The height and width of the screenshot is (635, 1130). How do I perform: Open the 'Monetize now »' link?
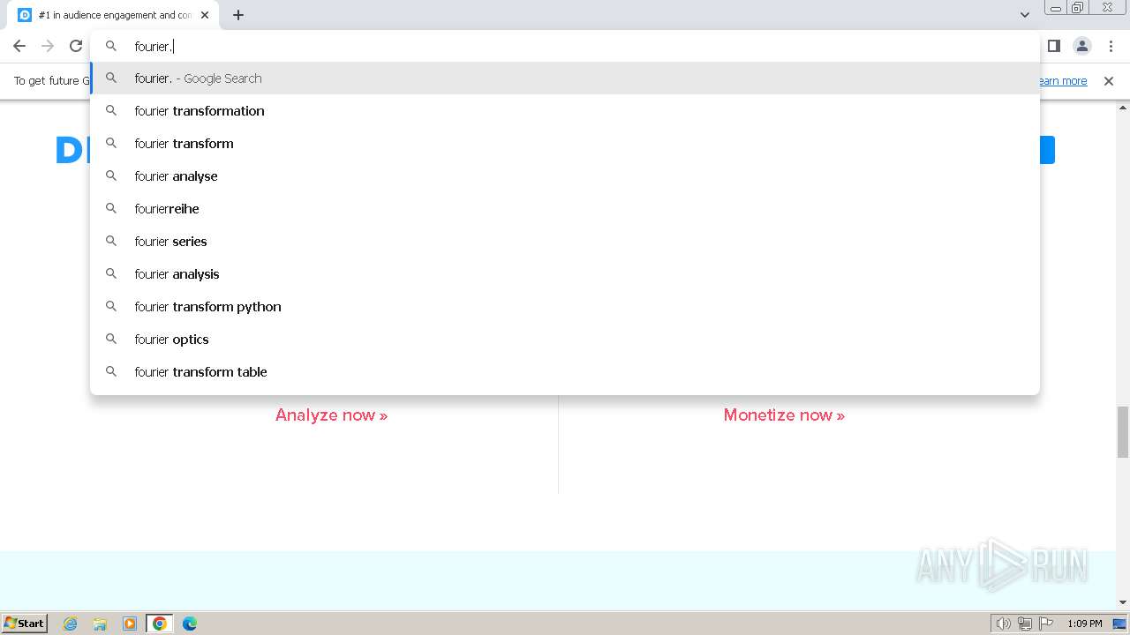[x=784, y=415]
